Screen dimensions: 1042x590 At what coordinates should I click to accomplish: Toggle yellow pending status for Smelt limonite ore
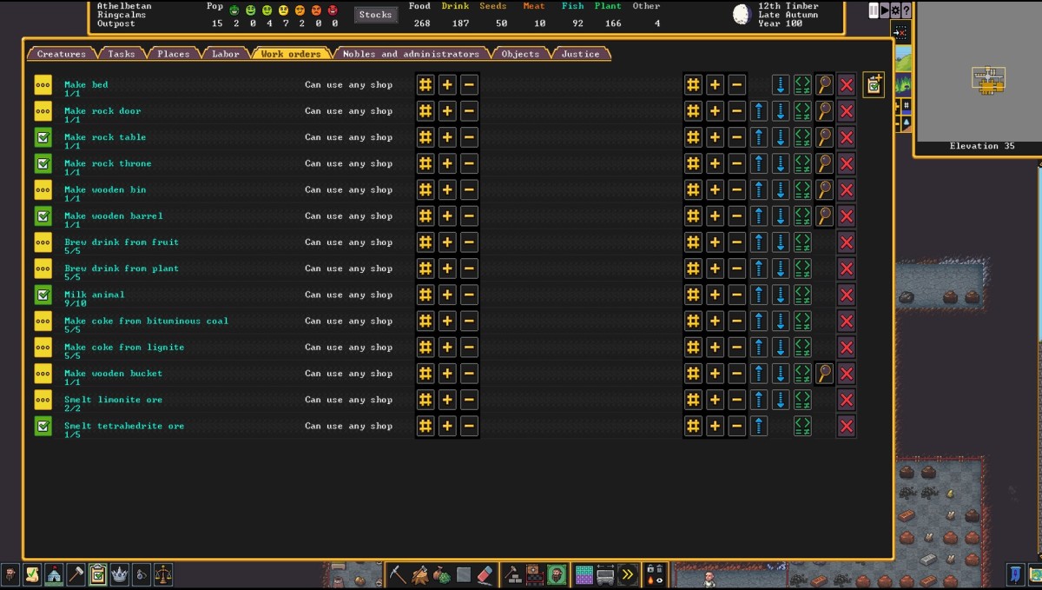43,400
